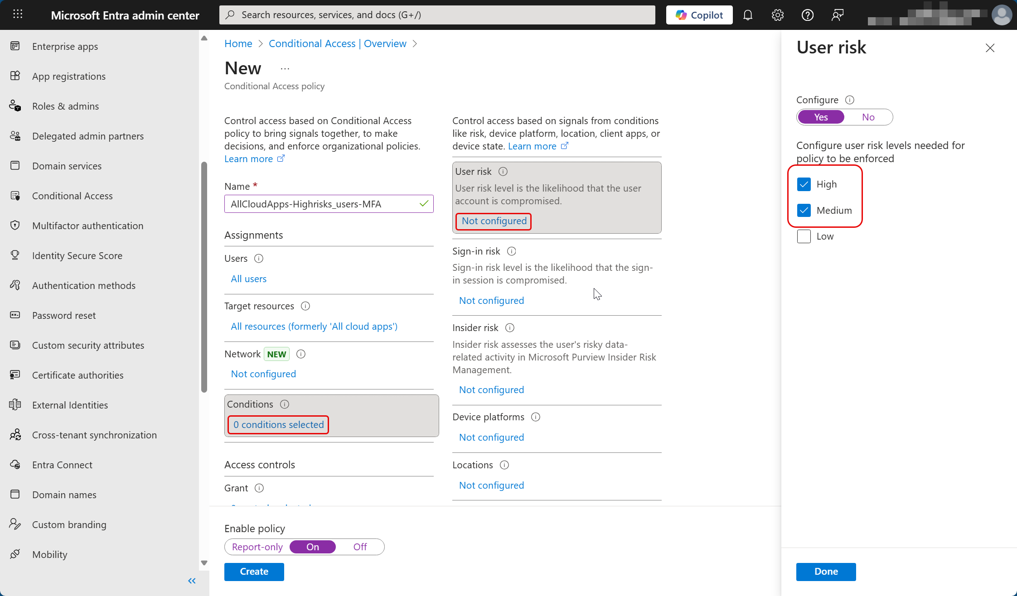1017x596 pixels.
Task: Open notifications bell icon
Action: click(748, 15)
